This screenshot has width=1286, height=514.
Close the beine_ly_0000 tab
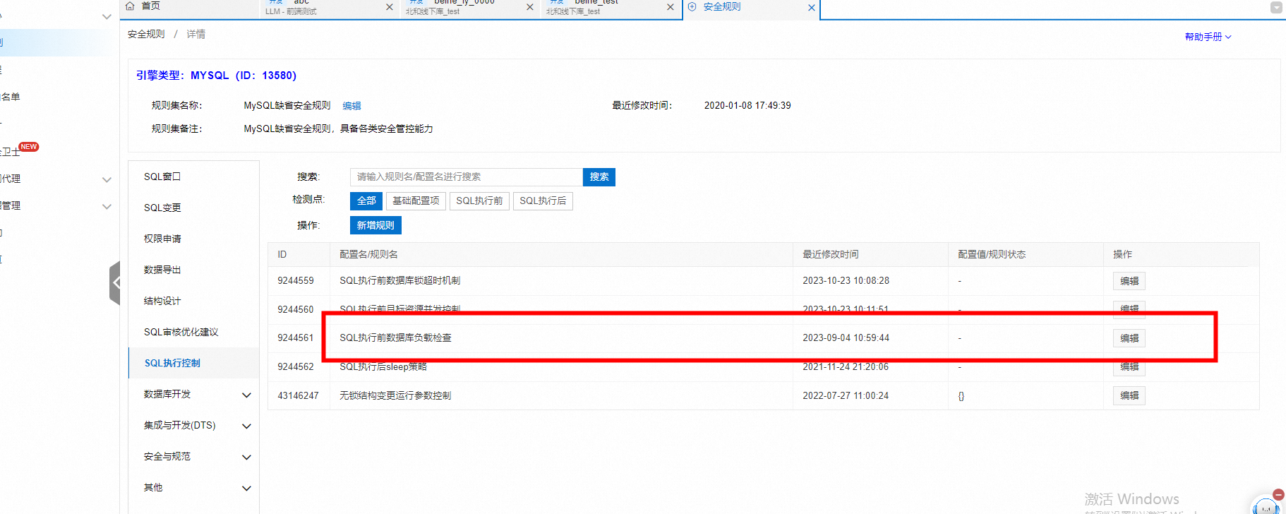coord(530,7)
